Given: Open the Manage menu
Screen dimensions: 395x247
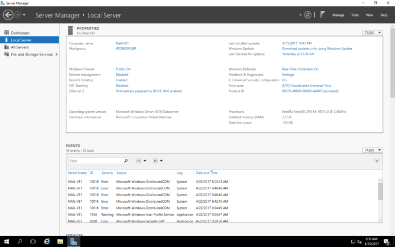Looking at the screenshot, I should (x=338, y=15).
